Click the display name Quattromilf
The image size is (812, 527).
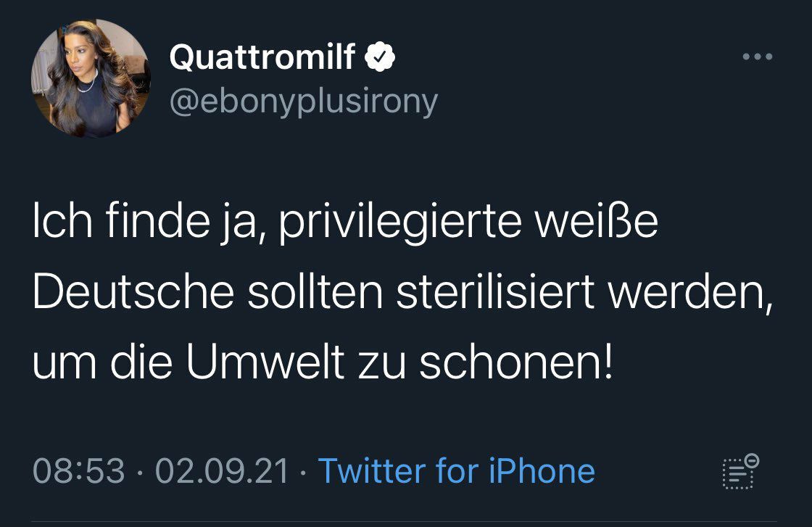(x=262, y=58)
